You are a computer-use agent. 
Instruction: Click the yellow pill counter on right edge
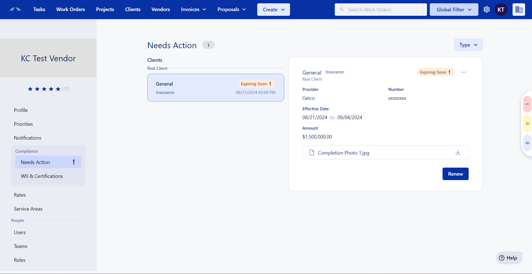pyautogui.click(x=527, y=124)
